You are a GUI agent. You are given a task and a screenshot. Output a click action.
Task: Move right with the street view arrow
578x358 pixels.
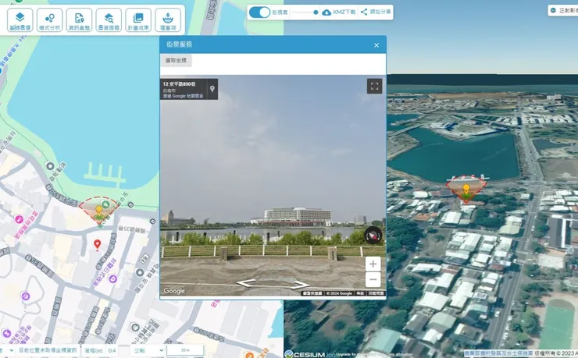[298, 284]
